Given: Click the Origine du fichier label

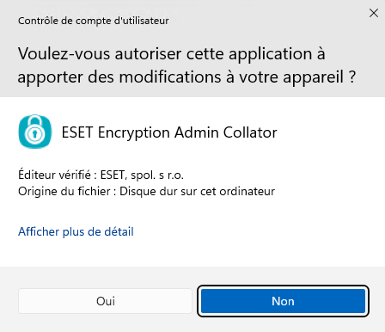Looking at the screenshot, I should coord(64,191).
